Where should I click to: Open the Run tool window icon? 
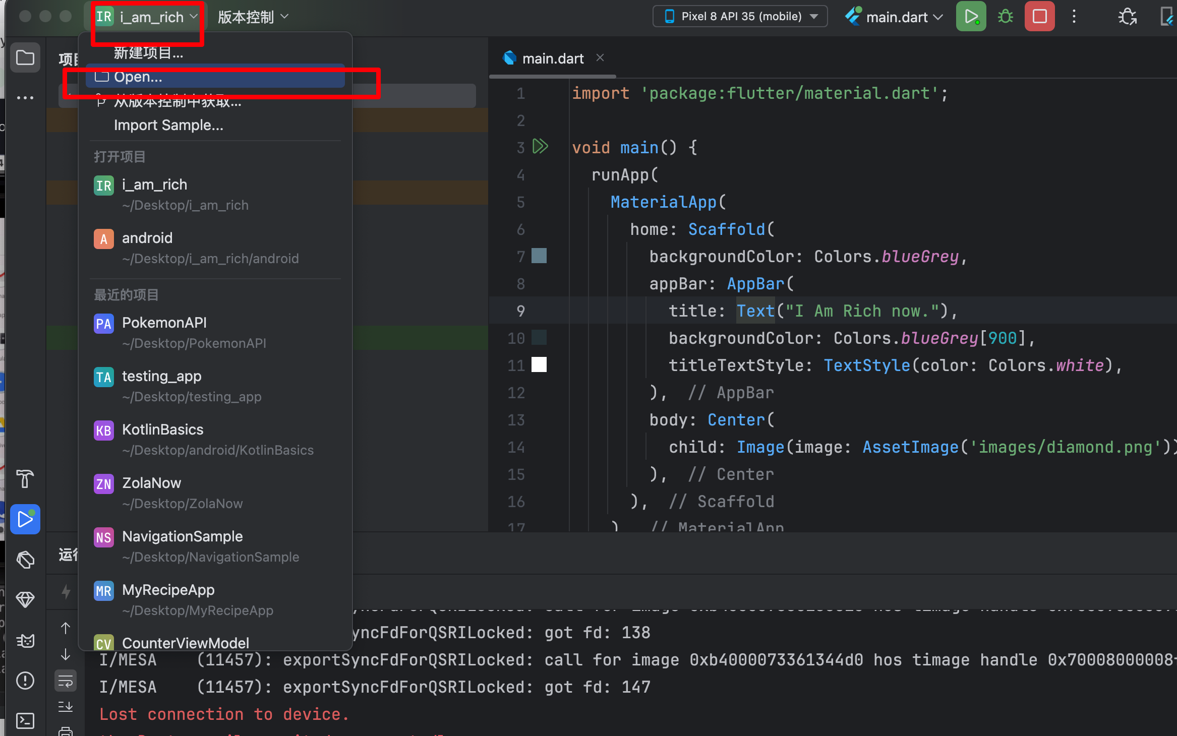pos(25,519)
